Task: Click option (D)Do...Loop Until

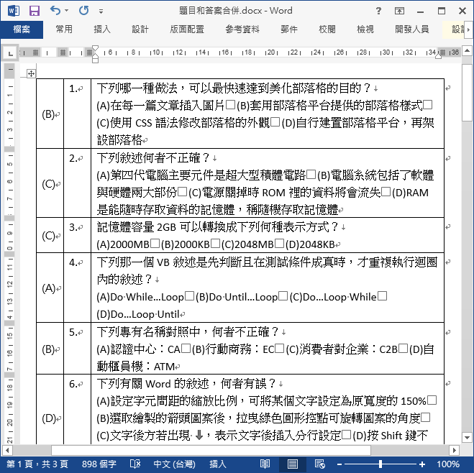Action: point(138,314)
